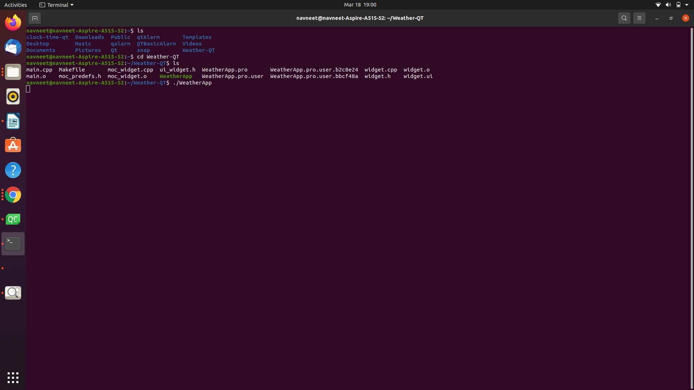This screenshot has height=390, width=694.
Task: Launch Ubuntu Software Center
Action: (x=13, y=145)
